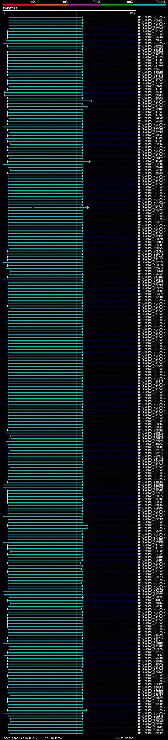
Task: Click the Large gaps legend text
Action: (32, 738)
